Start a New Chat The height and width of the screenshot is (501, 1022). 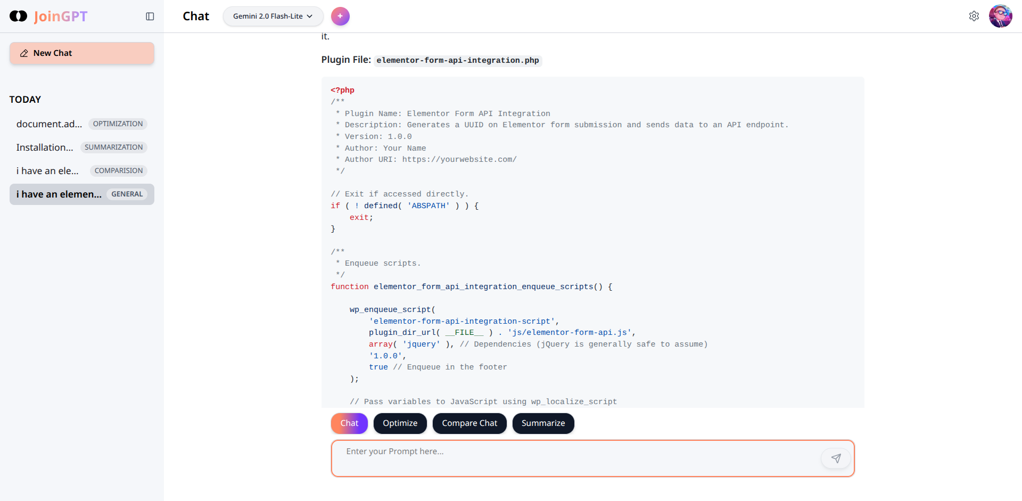pos(82,53)
